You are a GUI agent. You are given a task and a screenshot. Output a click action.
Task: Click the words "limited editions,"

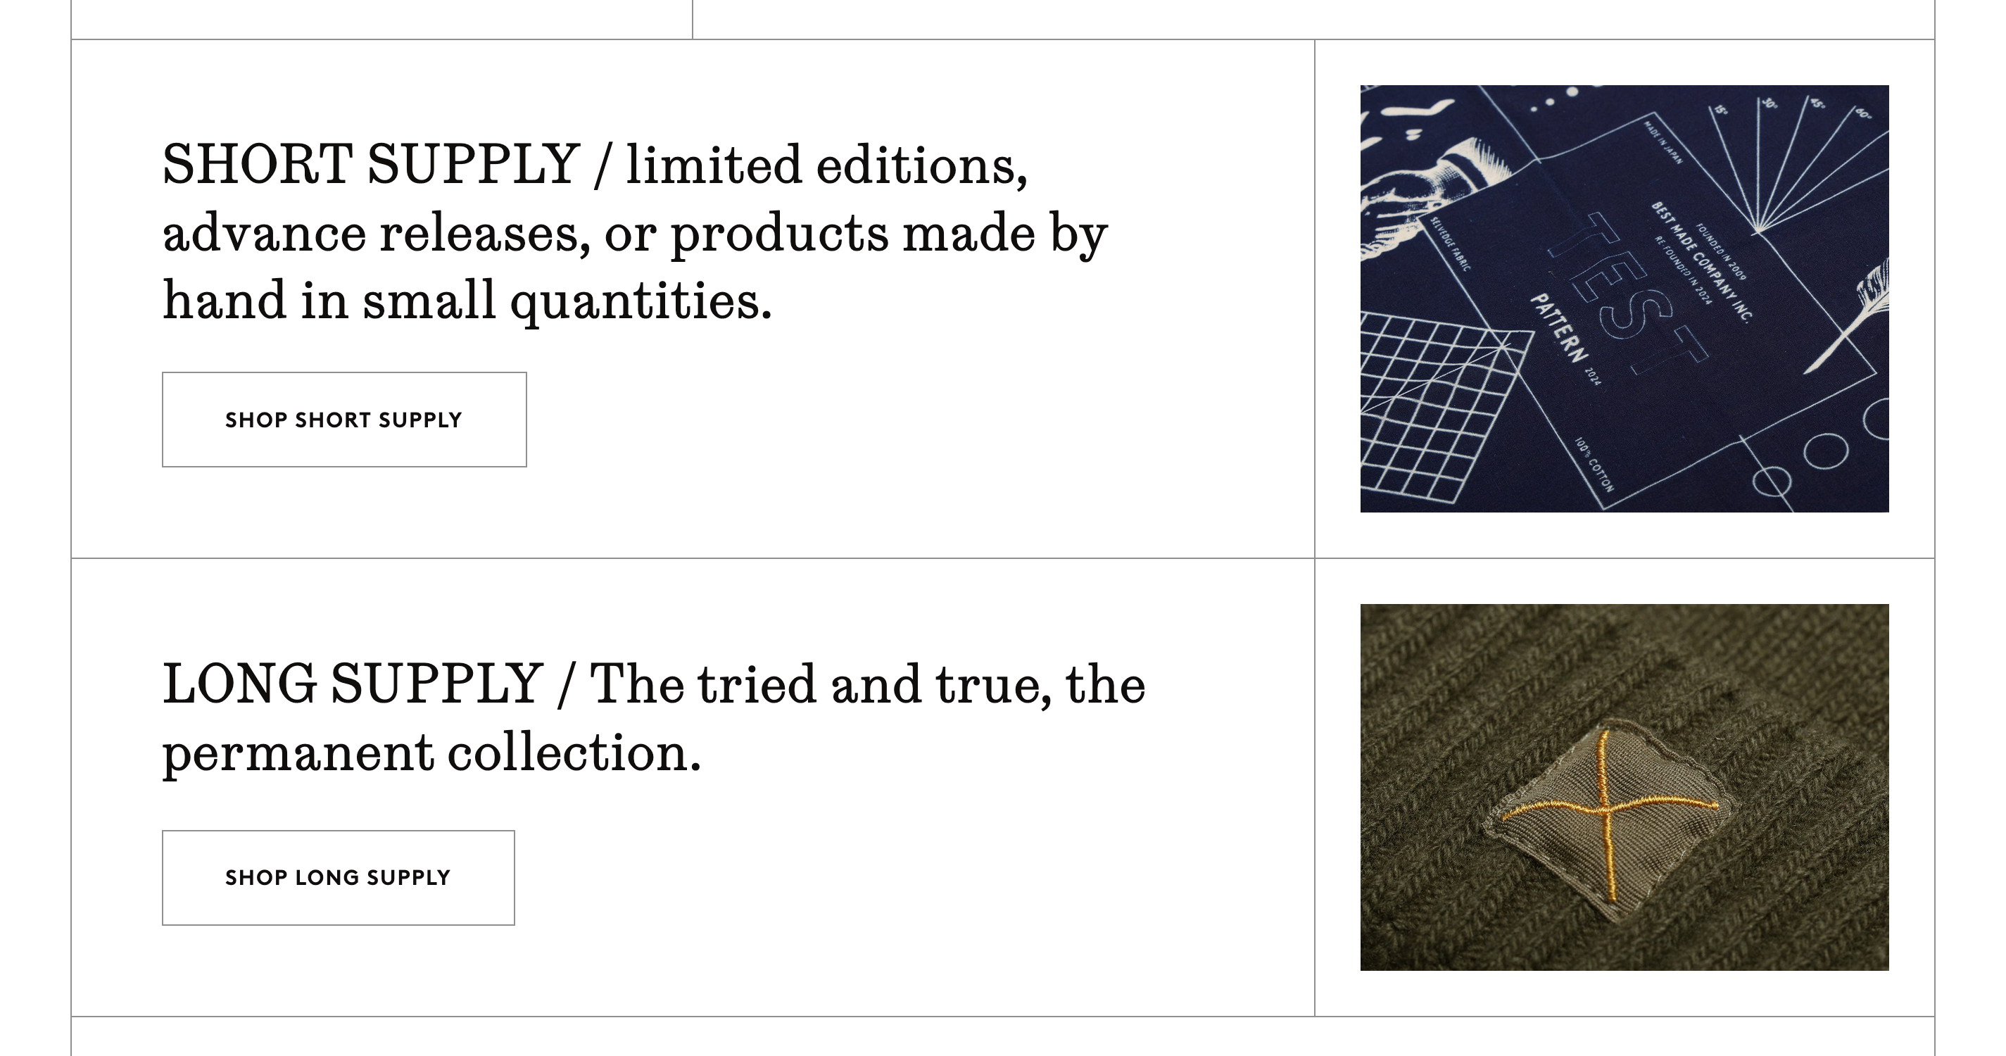tap(826, 165)
